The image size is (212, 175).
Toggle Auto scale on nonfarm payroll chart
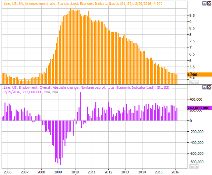click(194, 167)
